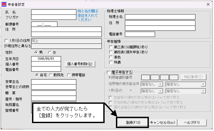Click the 申告者設定 title bar app icon

pyautogui.click(x=4, y=4)
